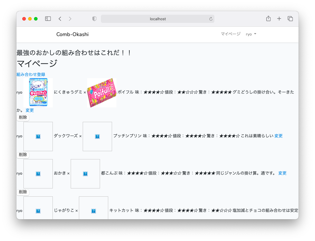Show the tab overview icon
The image size is (315, 241).
[x=290, y=19]
